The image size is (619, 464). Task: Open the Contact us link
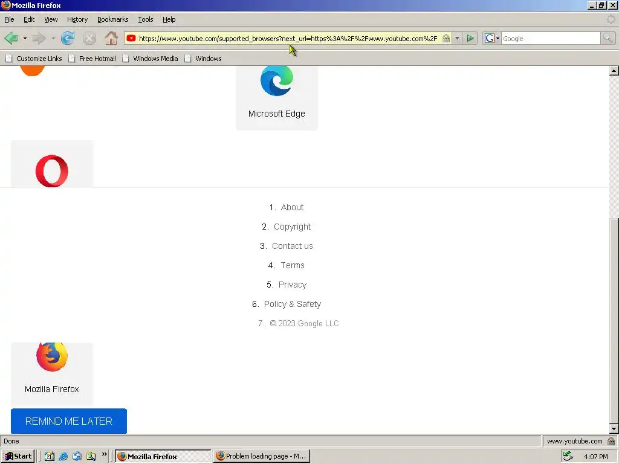tap(292, 246)
